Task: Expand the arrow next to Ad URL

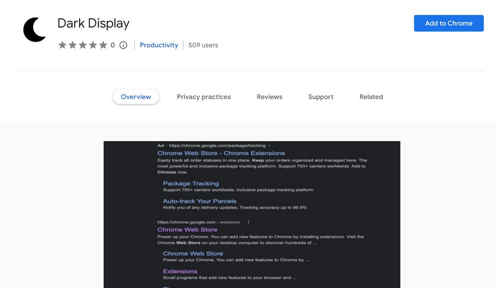Action: pyautogui.click(x=270, y=146)
